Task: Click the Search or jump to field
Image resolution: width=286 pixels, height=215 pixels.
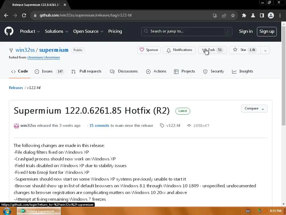Action: pyautogui.click(x=187, y=31)
